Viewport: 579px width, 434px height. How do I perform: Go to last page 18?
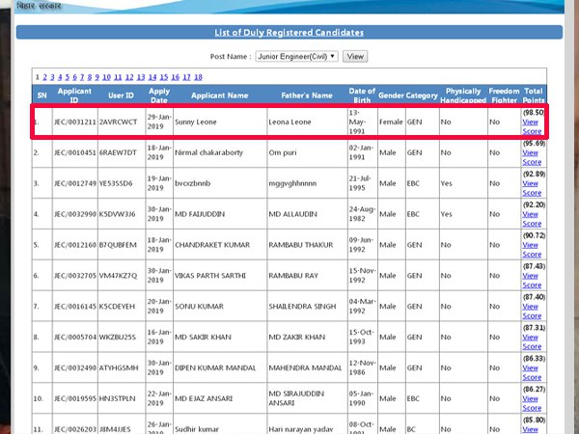click(x=198, y=76)
